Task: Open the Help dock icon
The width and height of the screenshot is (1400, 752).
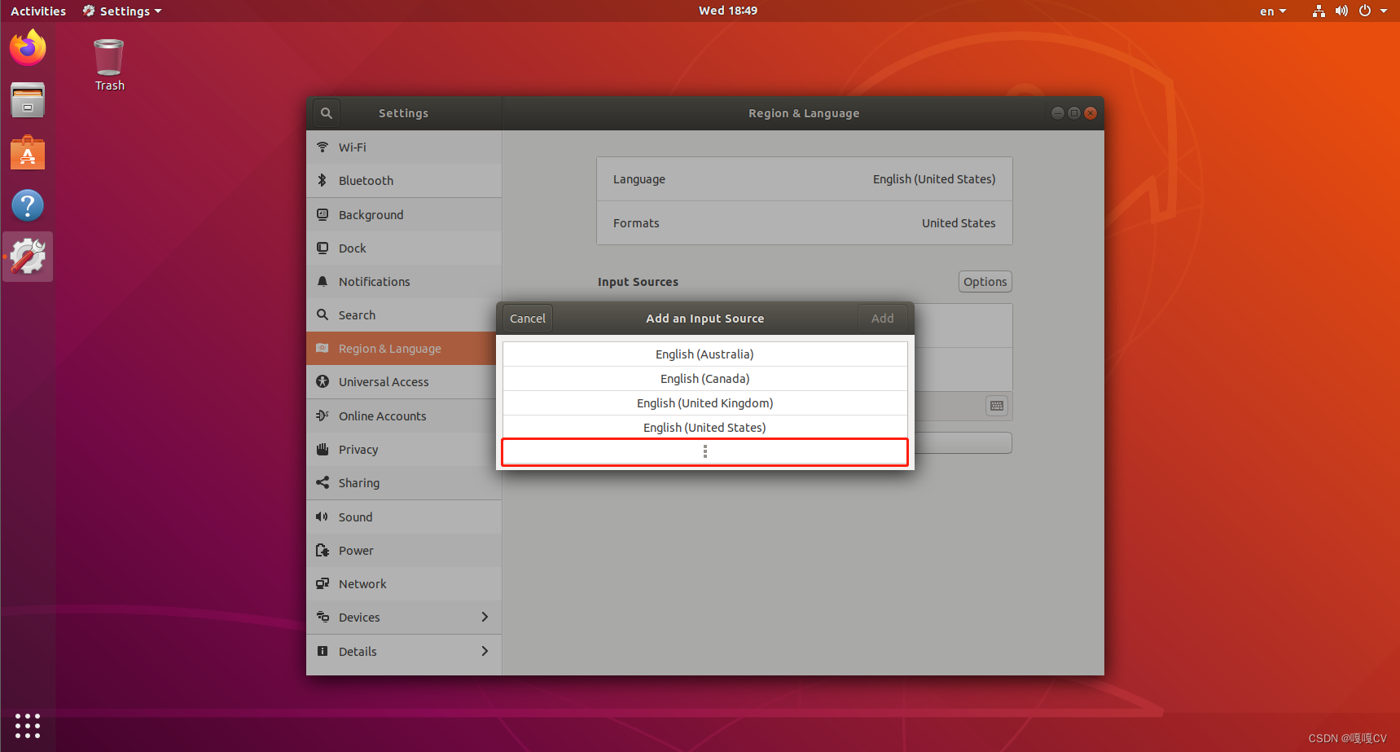Action: pyautogui.click(x=28, y=205)
